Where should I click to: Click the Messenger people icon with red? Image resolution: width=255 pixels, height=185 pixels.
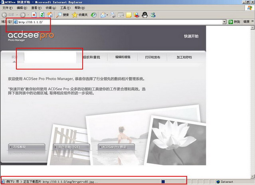click(136, 15)
